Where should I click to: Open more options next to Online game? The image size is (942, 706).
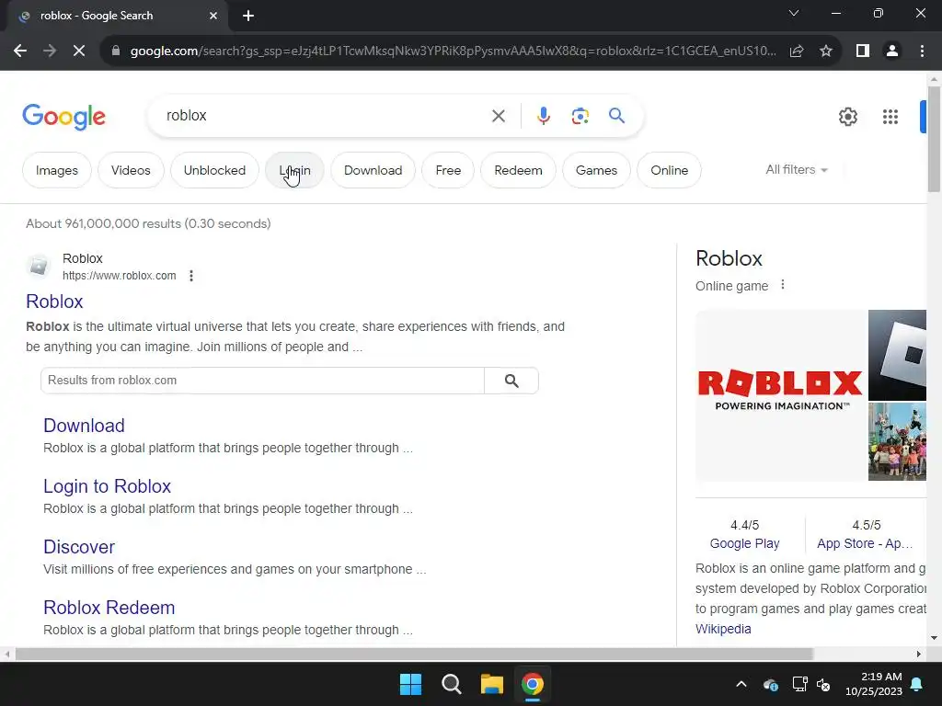[x=782, y=285]
